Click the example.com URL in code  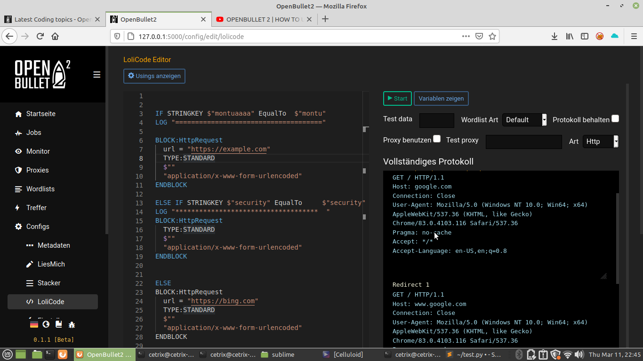click(229, 149)
